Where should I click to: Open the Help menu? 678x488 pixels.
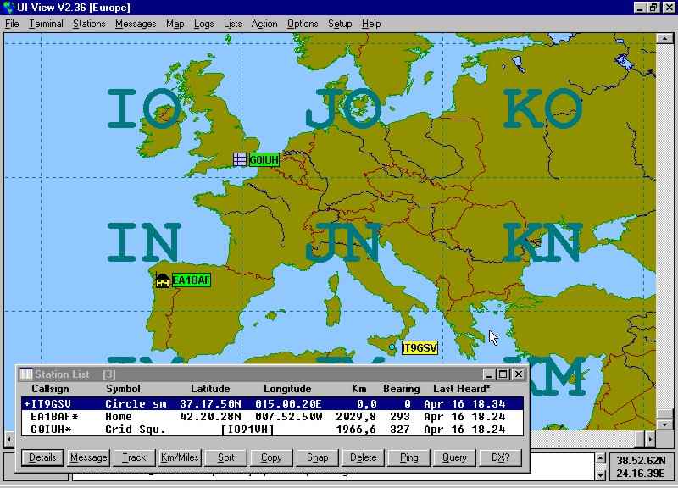(371, 24)
